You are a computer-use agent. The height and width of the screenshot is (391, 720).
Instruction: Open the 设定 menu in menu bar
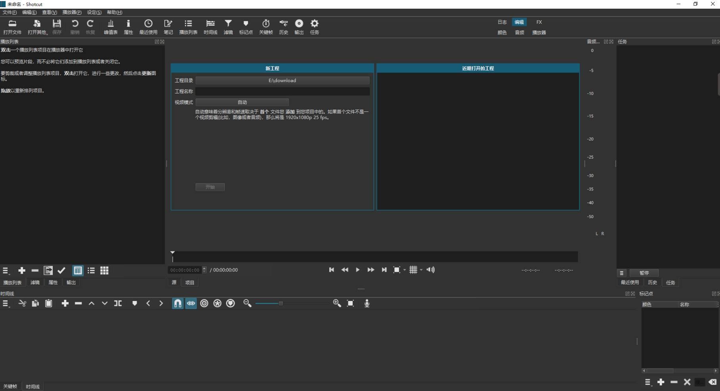point(94,12)
